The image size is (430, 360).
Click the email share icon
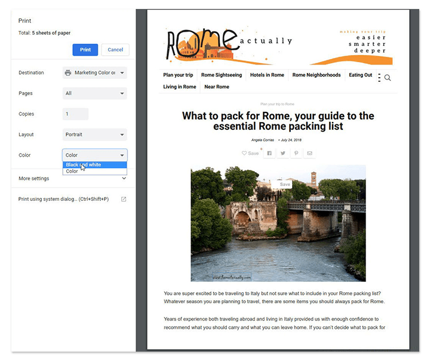pyautogui.click(x=309, y=153)
